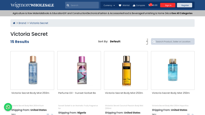Click the header search magnifier icon
Image resolution: width=205 pixels, height=115 pixels.
(68, 5)
